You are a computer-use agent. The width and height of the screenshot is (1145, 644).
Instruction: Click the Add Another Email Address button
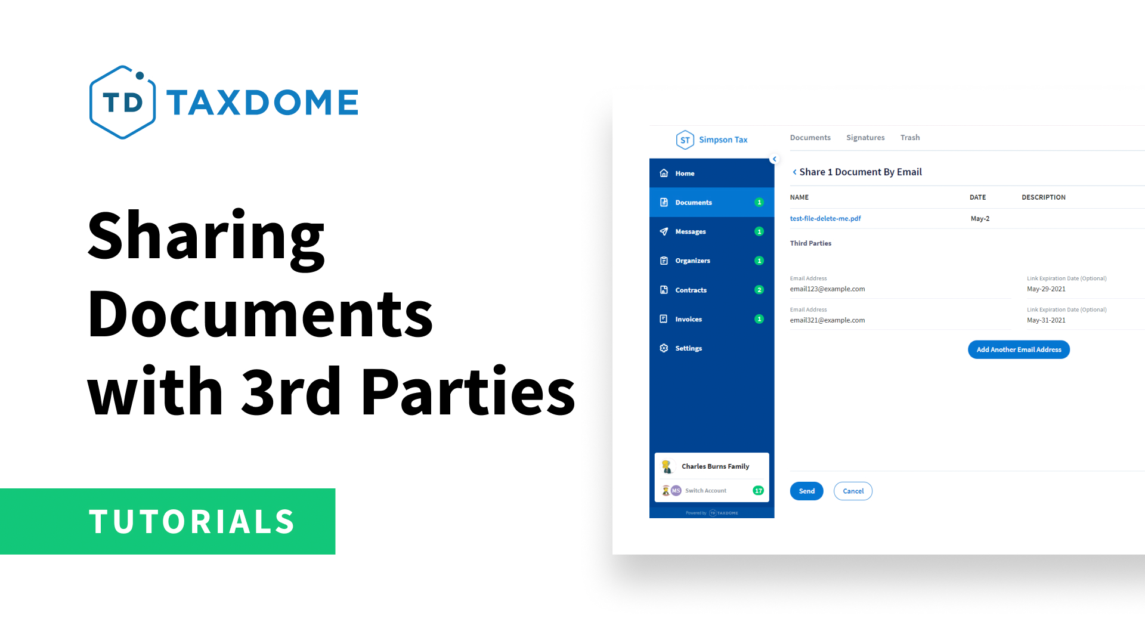point(1019,349)
